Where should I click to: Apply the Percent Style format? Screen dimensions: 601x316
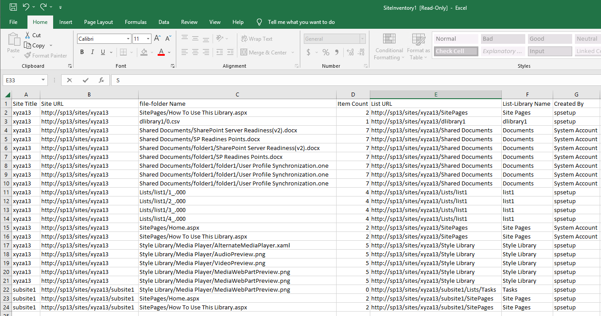pos(326,52)
